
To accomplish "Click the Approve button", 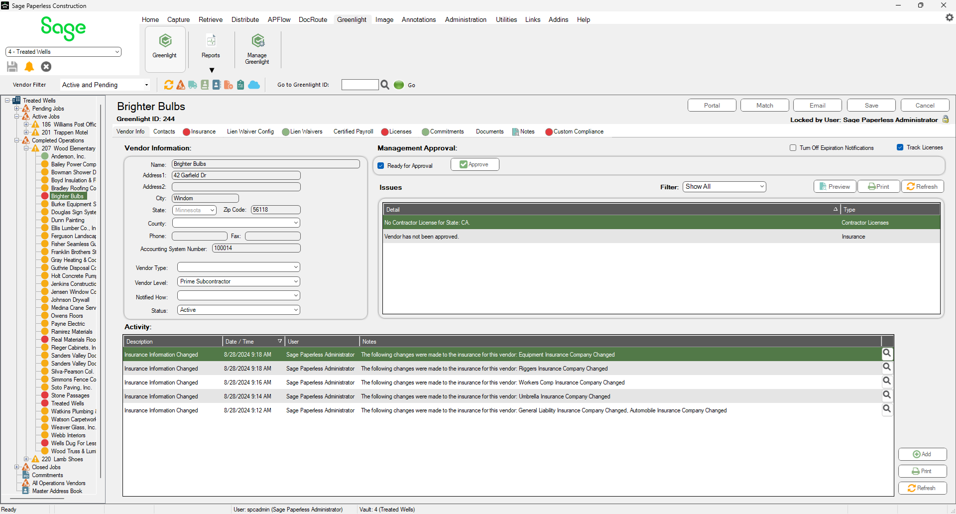I will pos(475,164).
